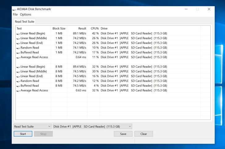Click the Result column header
The width and height of the screenshot is (225, 149).
pos(77,28)
